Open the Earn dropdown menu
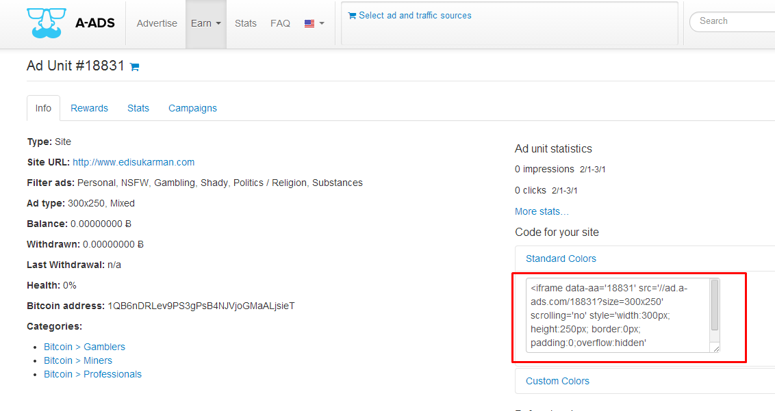775x411 pixels. click(x=205, y=23)
